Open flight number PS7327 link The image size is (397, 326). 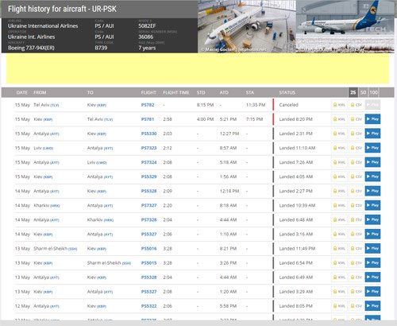pos(148,205)
